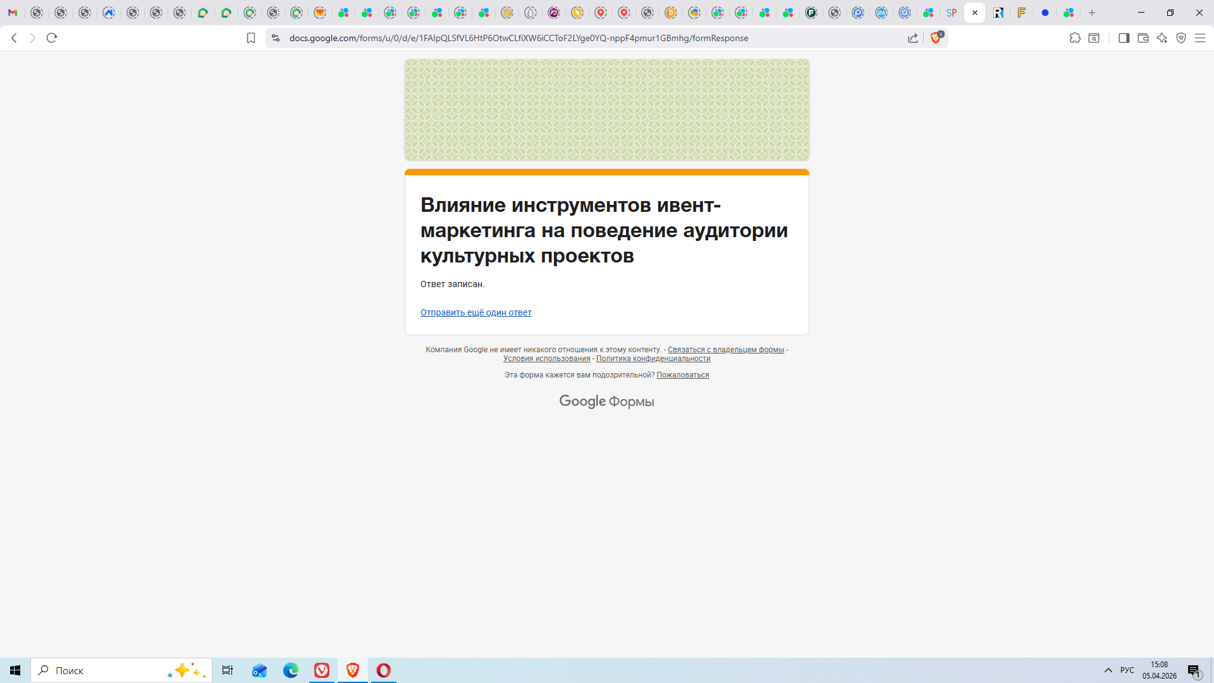Open the extensions puzzle icon
The width and height of the screenshot is (1214, 683).
[x=1075, y=38]
